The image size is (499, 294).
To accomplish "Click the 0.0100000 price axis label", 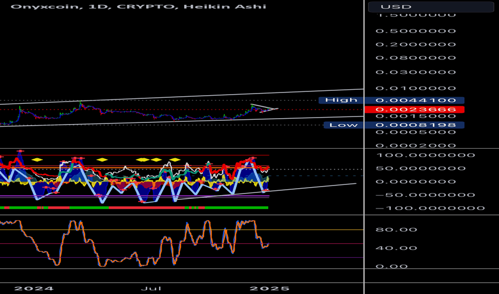I will (415, 88).
